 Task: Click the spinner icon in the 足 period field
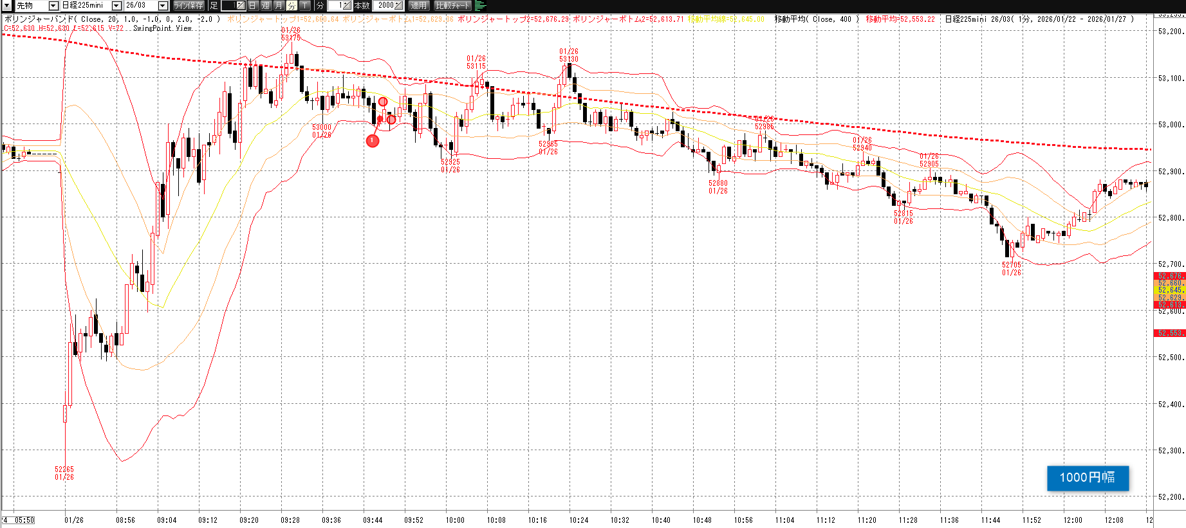pos(239,6)
